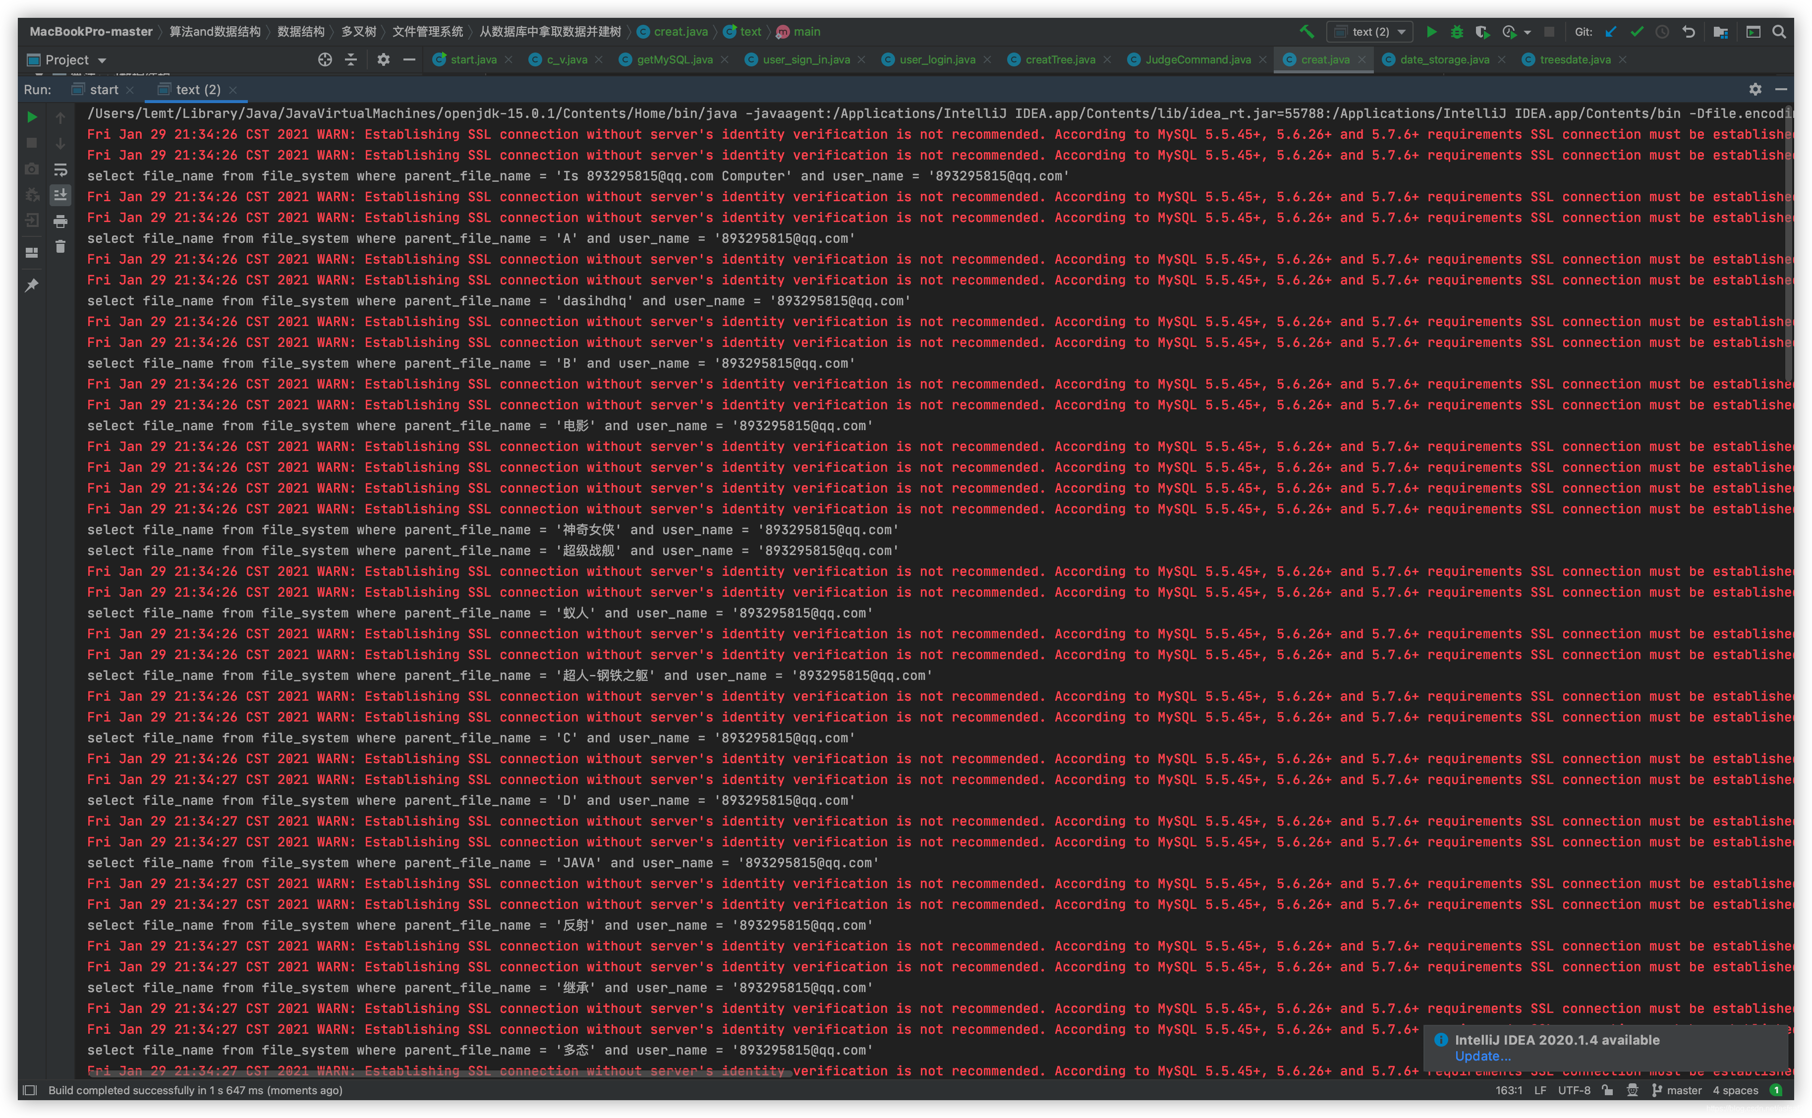
Task: Click the master Git branch in status bar
Action: (x=1683, y=1090)
